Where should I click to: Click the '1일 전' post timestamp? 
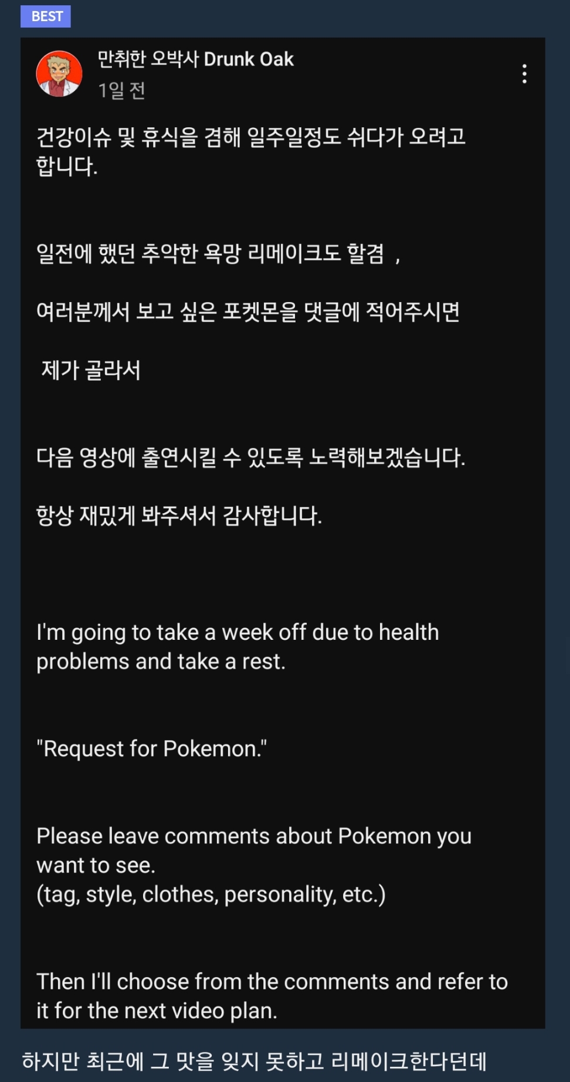121,90
